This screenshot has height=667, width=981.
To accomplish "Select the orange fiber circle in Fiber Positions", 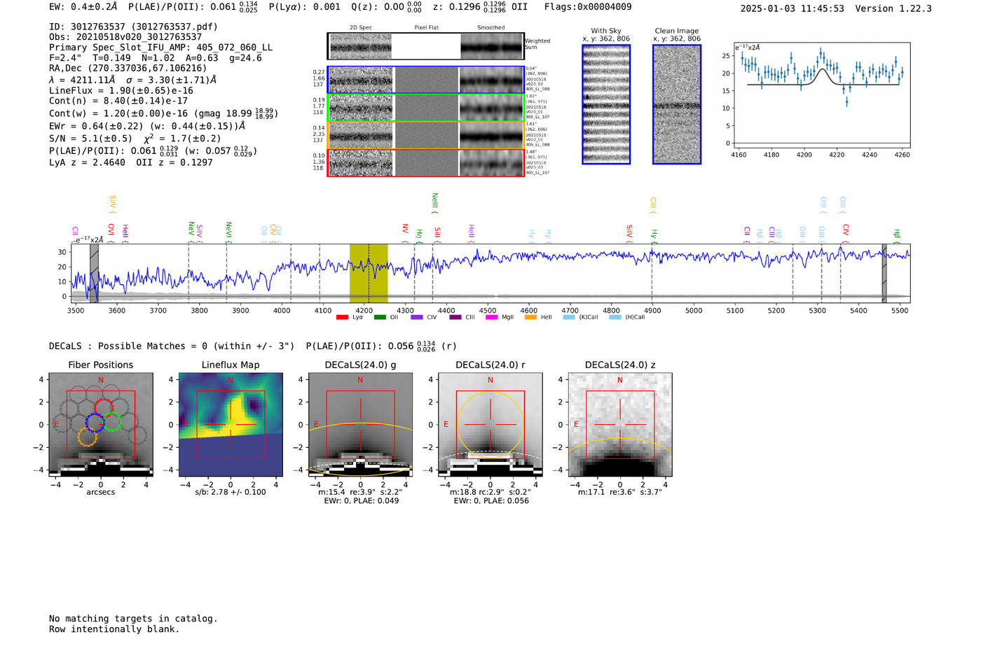I will pyautogui.click(x=87, y=438).
